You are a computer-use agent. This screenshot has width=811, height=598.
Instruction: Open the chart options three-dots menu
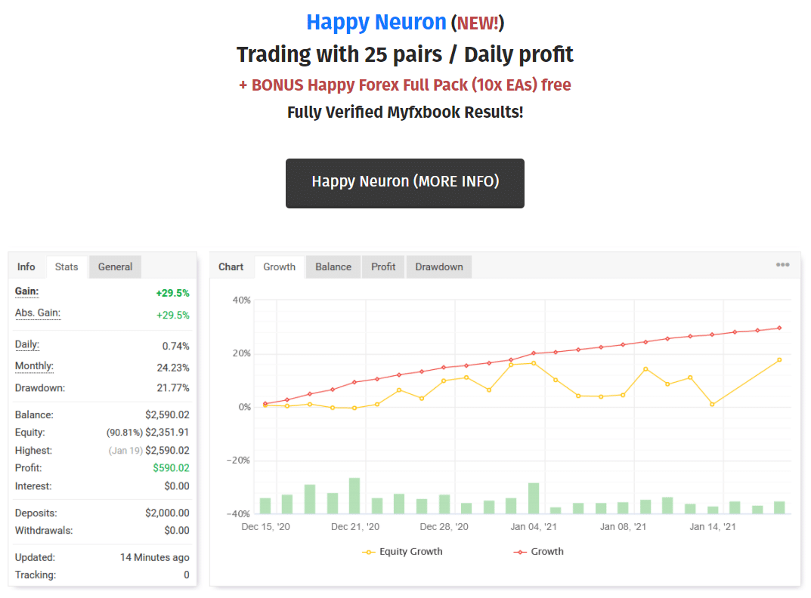[782, 264]
